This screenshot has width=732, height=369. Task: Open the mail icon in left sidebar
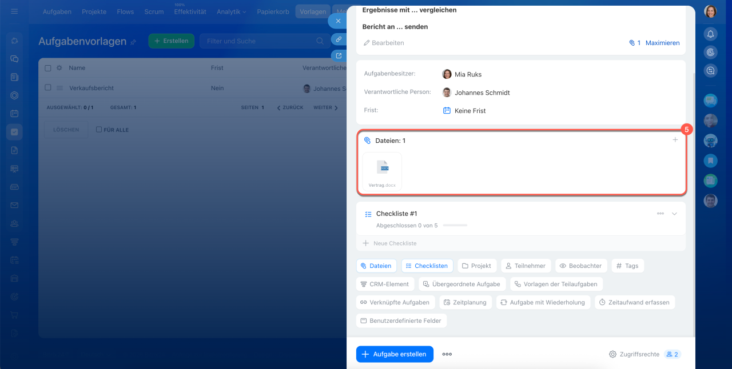point(14,205)
